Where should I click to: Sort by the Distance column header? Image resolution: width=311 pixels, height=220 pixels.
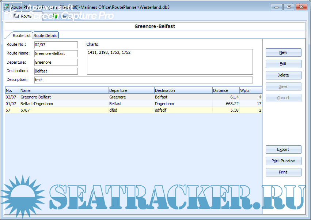[x=225, y=90]
